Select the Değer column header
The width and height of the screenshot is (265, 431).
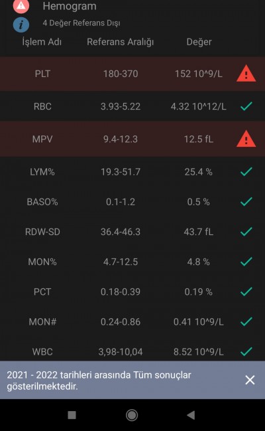[199, 42]
